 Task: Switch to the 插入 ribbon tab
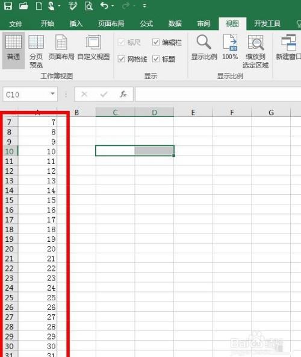76,24
